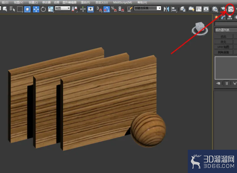Apply the UVW 贴图 modifier button
The image size is (237, 173).
[x=224, y=47]
